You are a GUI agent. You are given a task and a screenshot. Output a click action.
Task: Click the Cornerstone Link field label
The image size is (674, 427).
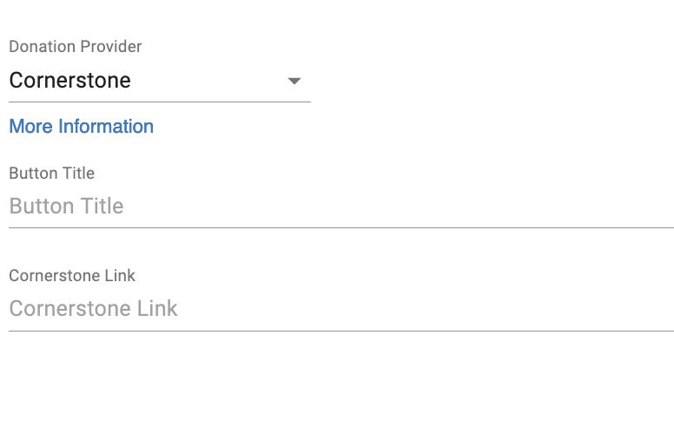click(x=72, y=276)
